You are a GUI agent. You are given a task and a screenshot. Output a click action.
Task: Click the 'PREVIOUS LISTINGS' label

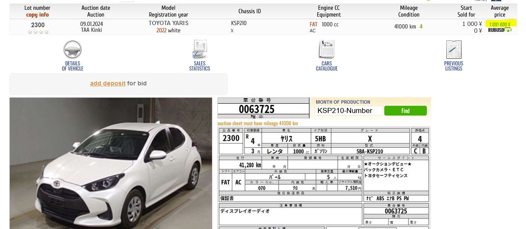[454, 66]
